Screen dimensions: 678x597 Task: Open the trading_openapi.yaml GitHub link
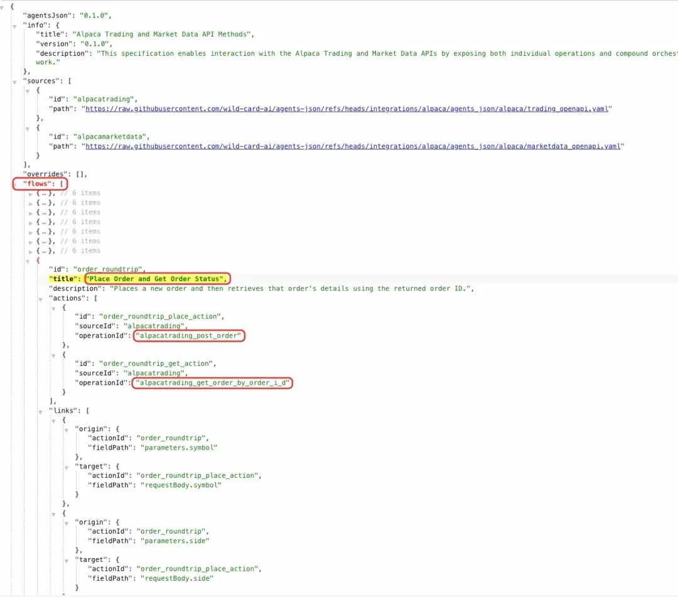[347, 109]
